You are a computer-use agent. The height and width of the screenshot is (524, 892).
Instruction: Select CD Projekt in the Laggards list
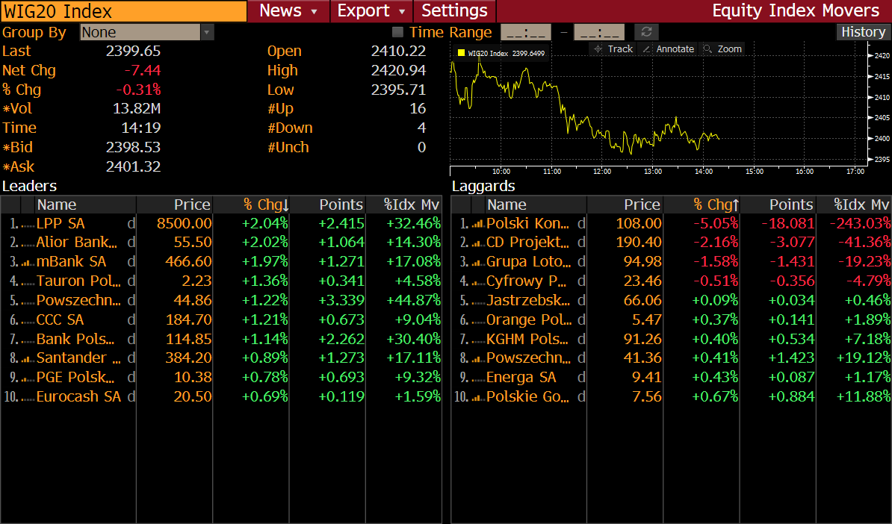(527, 243)
